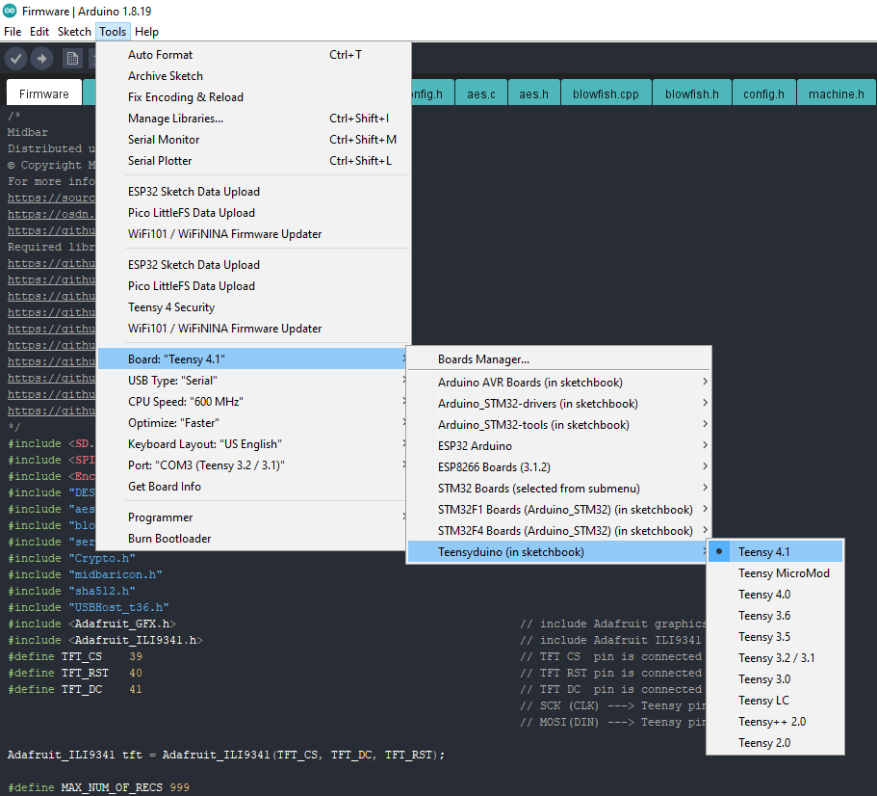Expand STM32 Boards (selected from submenu)
Screen dimensions: 877x796
point(558,489)
